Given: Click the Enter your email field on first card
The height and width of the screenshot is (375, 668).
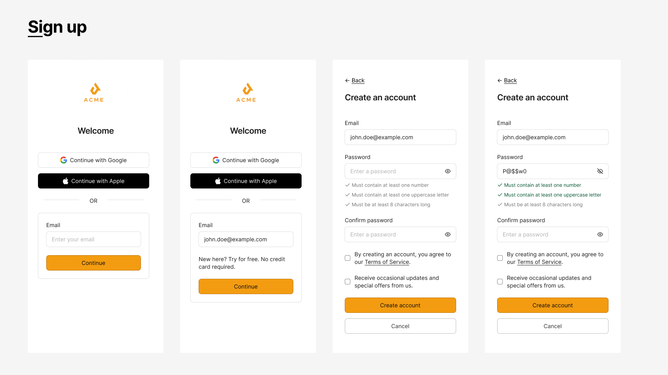Looking at the screenshot, I should [x=93, y=239].
